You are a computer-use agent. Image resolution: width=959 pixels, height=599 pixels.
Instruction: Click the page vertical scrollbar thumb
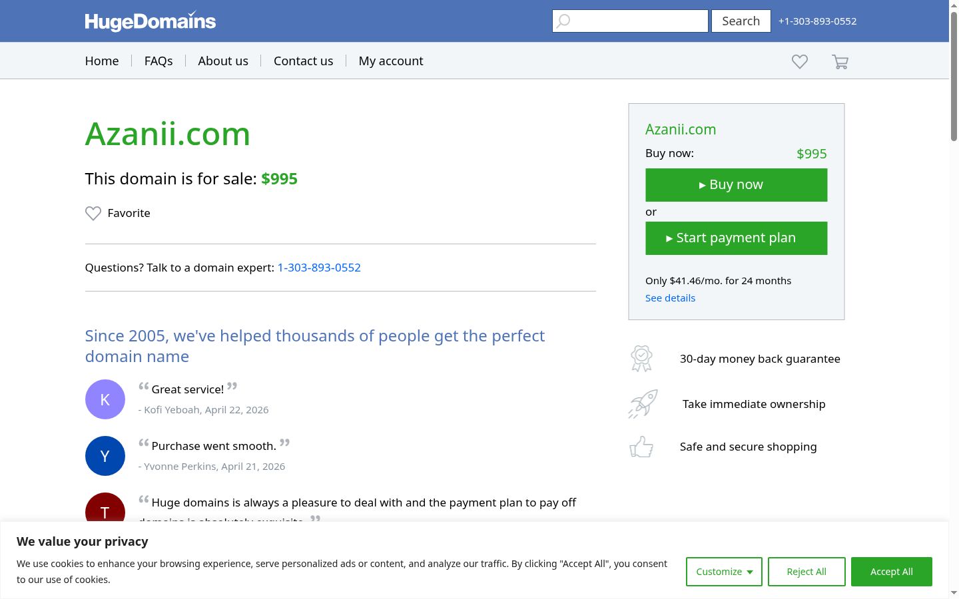(x=954, y=76)
